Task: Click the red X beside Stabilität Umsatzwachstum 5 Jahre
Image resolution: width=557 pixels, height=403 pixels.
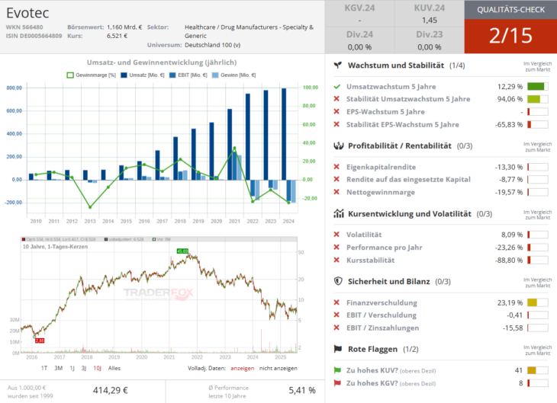Action: tap(336, 98)
